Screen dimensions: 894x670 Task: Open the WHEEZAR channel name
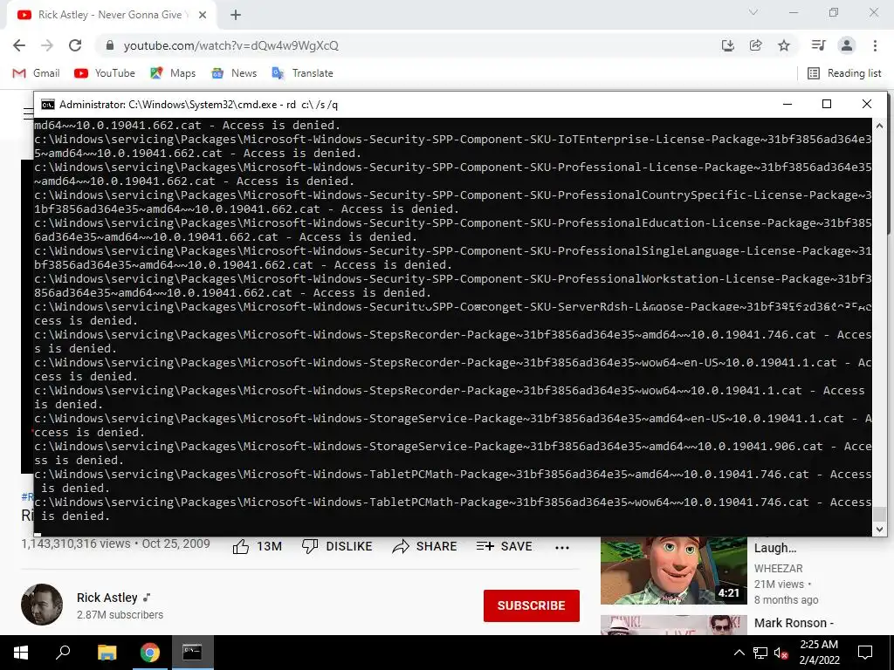[778, 569]
